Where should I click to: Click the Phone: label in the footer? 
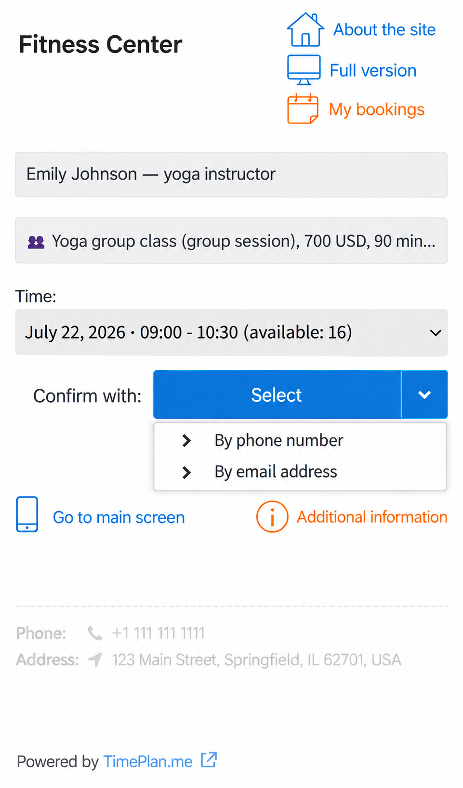pyautogui.click(x=41, y=633)
